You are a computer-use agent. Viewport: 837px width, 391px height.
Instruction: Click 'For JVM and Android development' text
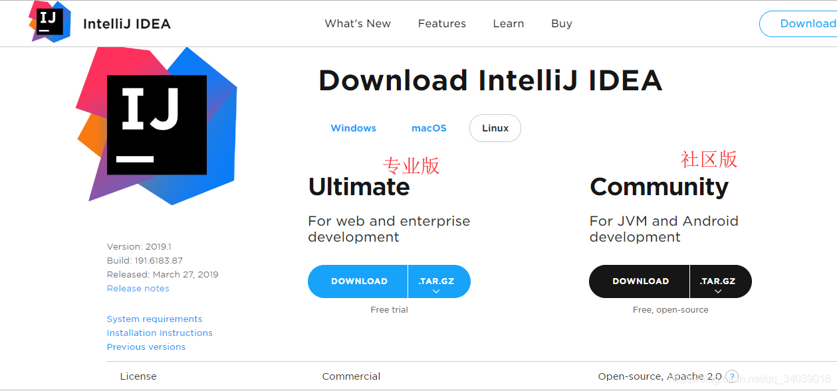click(664, 229)
